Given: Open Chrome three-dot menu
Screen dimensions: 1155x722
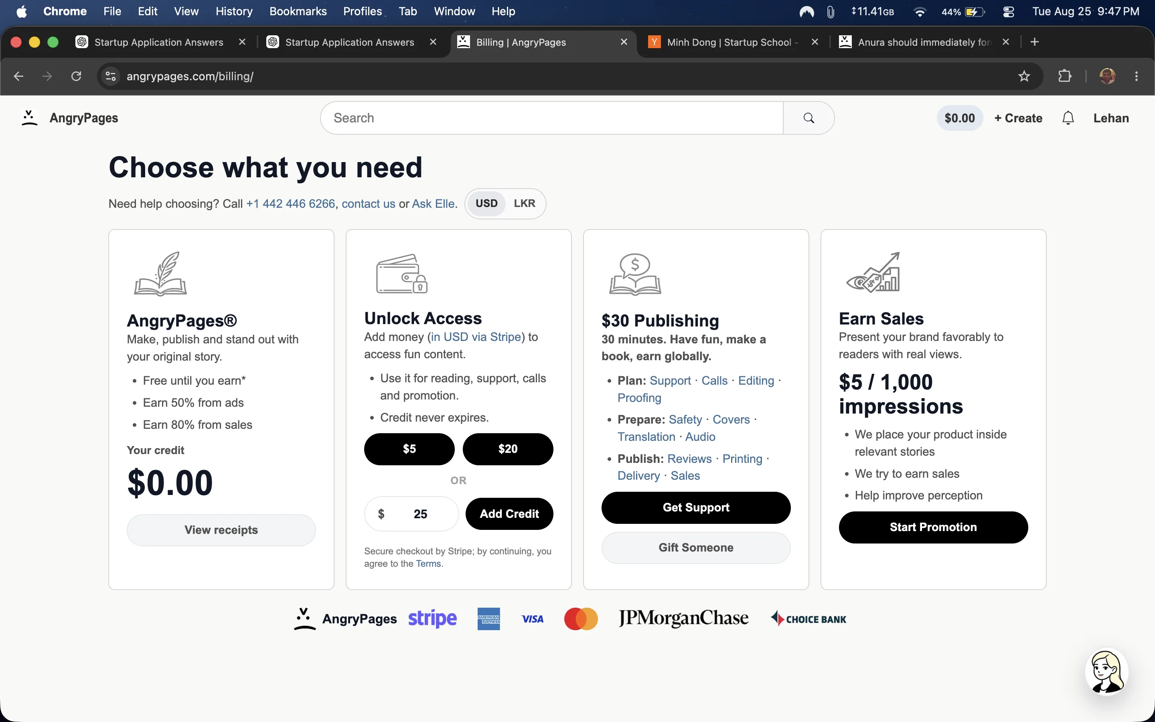Looking at the screenshot, I should [1137, 76].
